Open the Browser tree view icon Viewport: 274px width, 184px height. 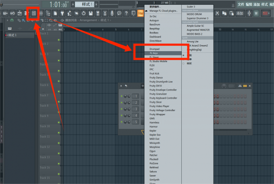coord(48,13)
